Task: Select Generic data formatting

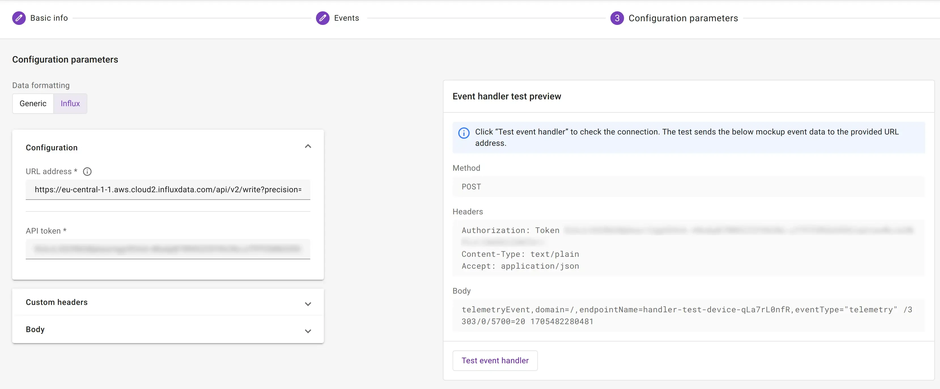Action: click(x=33, y=104)
